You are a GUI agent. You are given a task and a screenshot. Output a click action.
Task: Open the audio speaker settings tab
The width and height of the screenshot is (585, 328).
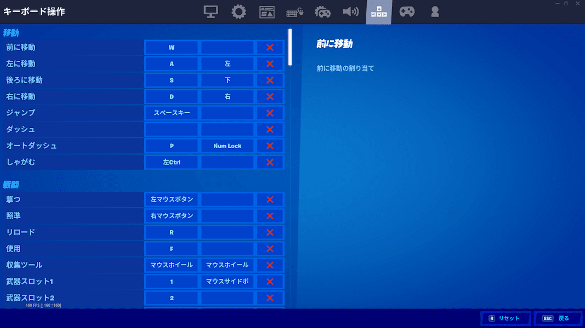(x=351, y=12)
